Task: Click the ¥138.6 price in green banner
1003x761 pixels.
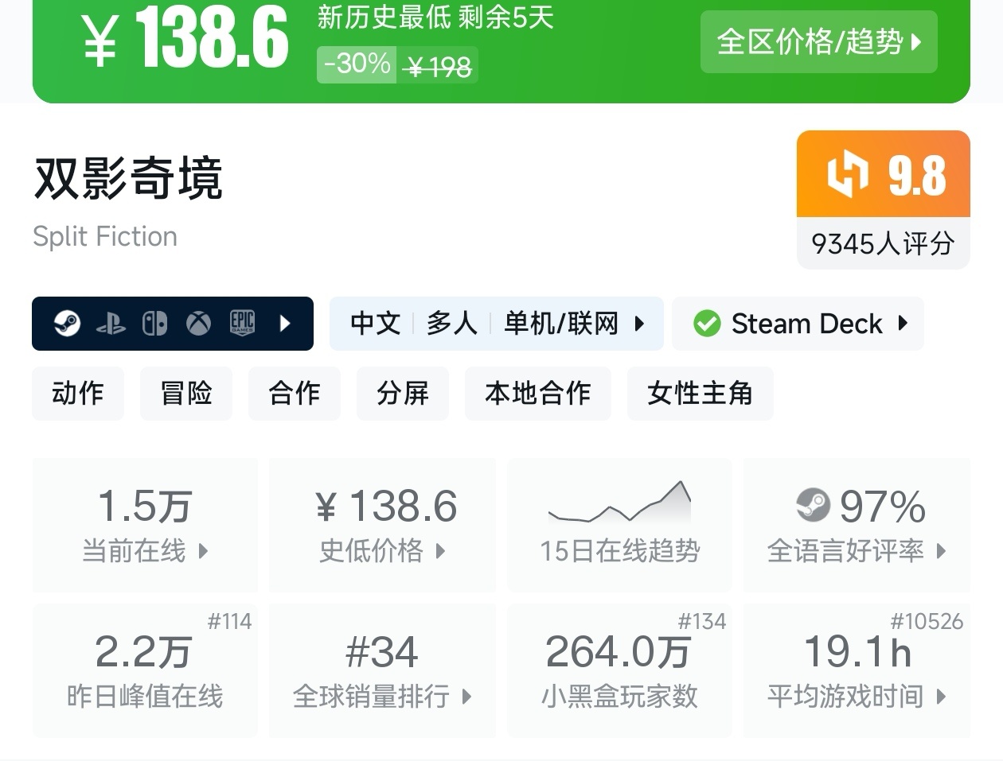Action: tap(185, 37)
